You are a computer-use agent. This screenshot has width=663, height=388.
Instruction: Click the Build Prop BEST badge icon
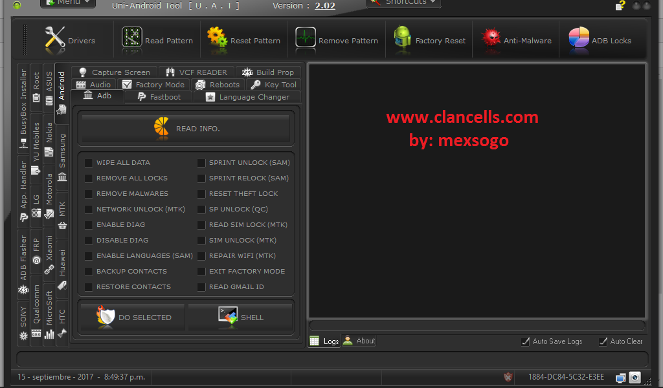(247, 72)
